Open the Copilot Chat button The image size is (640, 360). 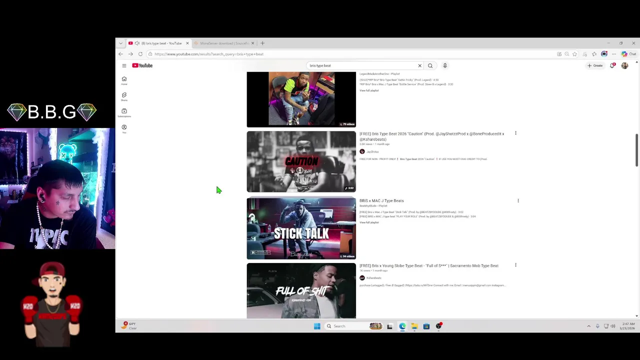[x=628, y=54]
